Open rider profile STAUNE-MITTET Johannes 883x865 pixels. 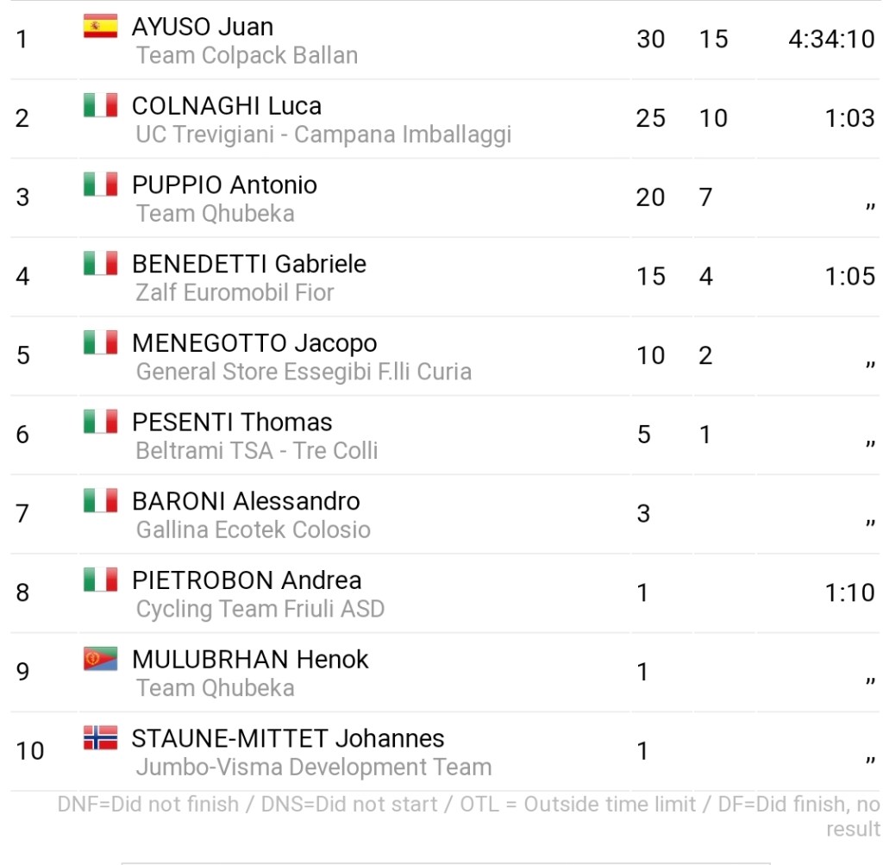tap(288, 739)
